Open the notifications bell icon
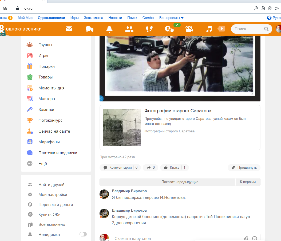The image size is (281, 241). pos(109,29)
